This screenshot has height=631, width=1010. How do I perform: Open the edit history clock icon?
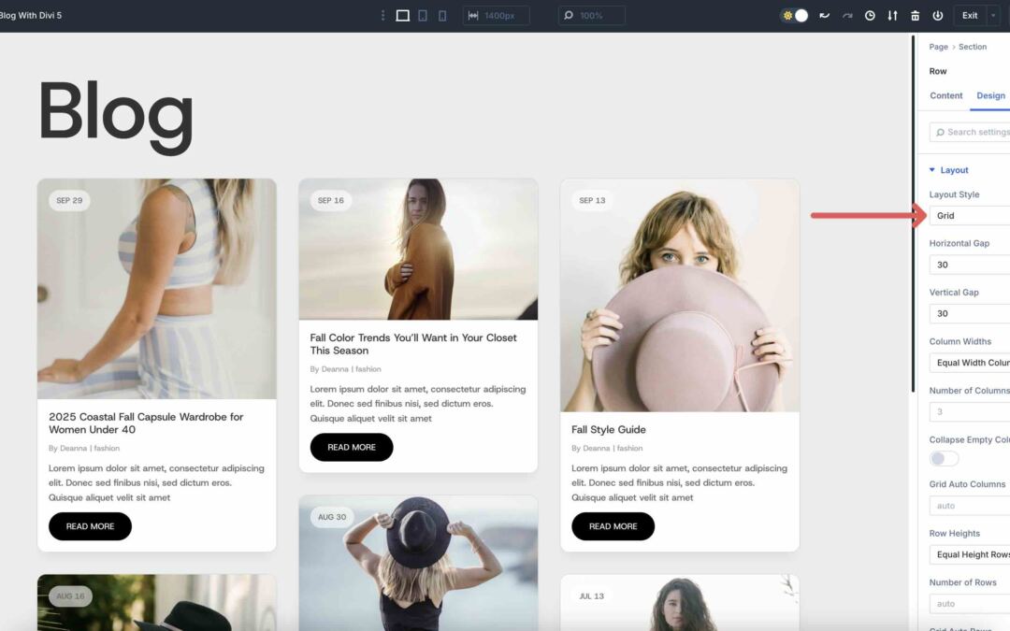pyautogui.click(x=870, y=15)
